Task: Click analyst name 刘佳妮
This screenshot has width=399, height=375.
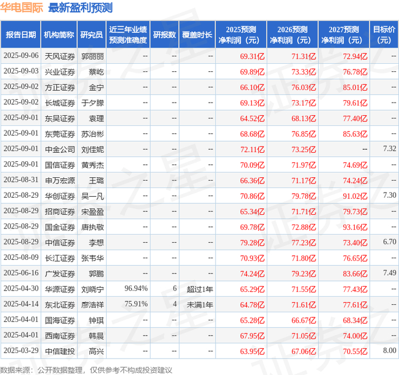Action: coord(92,149)
